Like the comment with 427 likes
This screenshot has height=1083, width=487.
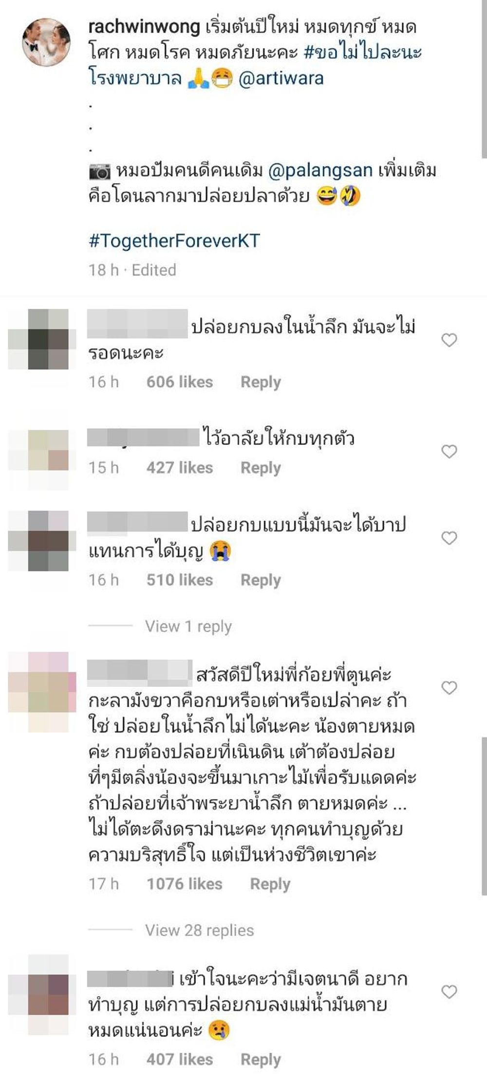tap(449, 452)
